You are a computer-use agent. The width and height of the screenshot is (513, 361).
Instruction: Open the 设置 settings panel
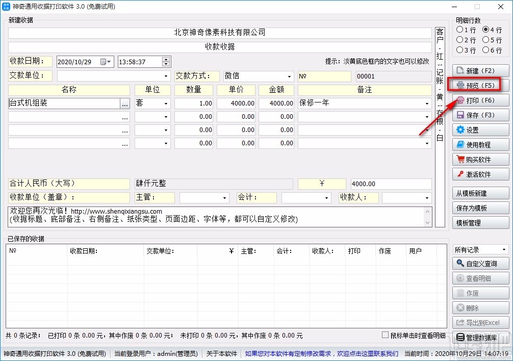(480, 130)
